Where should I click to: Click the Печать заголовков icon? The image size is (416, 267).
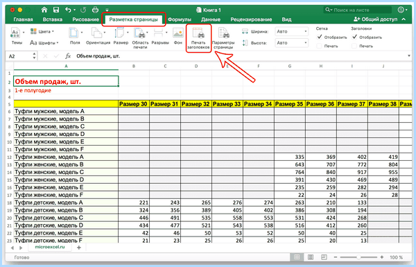(x=198, y=33)
